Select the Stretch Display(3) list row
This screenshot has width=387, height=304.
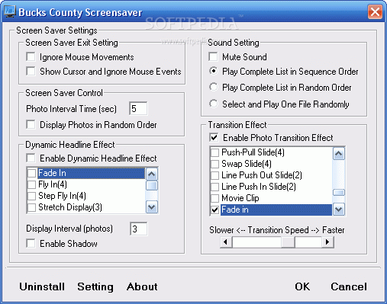[91, 207]
